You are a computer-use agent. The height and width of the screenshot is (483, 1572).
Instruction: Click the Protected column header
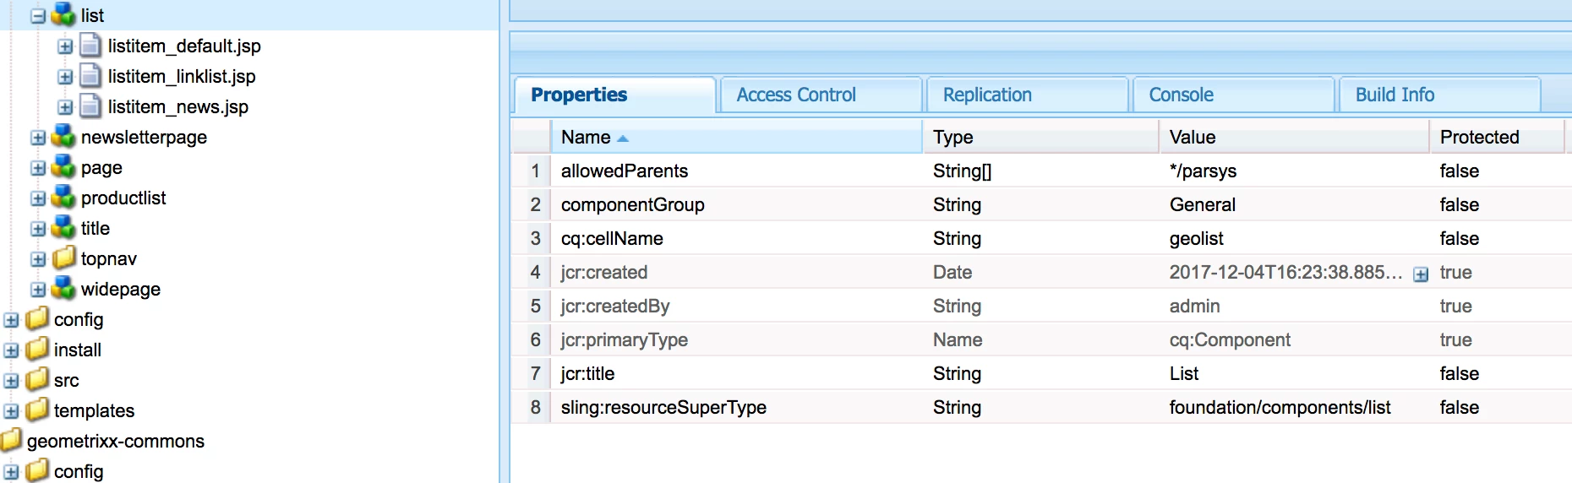click(x=1479, y=137)
